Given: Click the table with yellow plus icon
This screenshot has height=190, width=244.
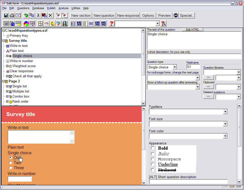Looking at the screenshot, I should click(18, 24).
